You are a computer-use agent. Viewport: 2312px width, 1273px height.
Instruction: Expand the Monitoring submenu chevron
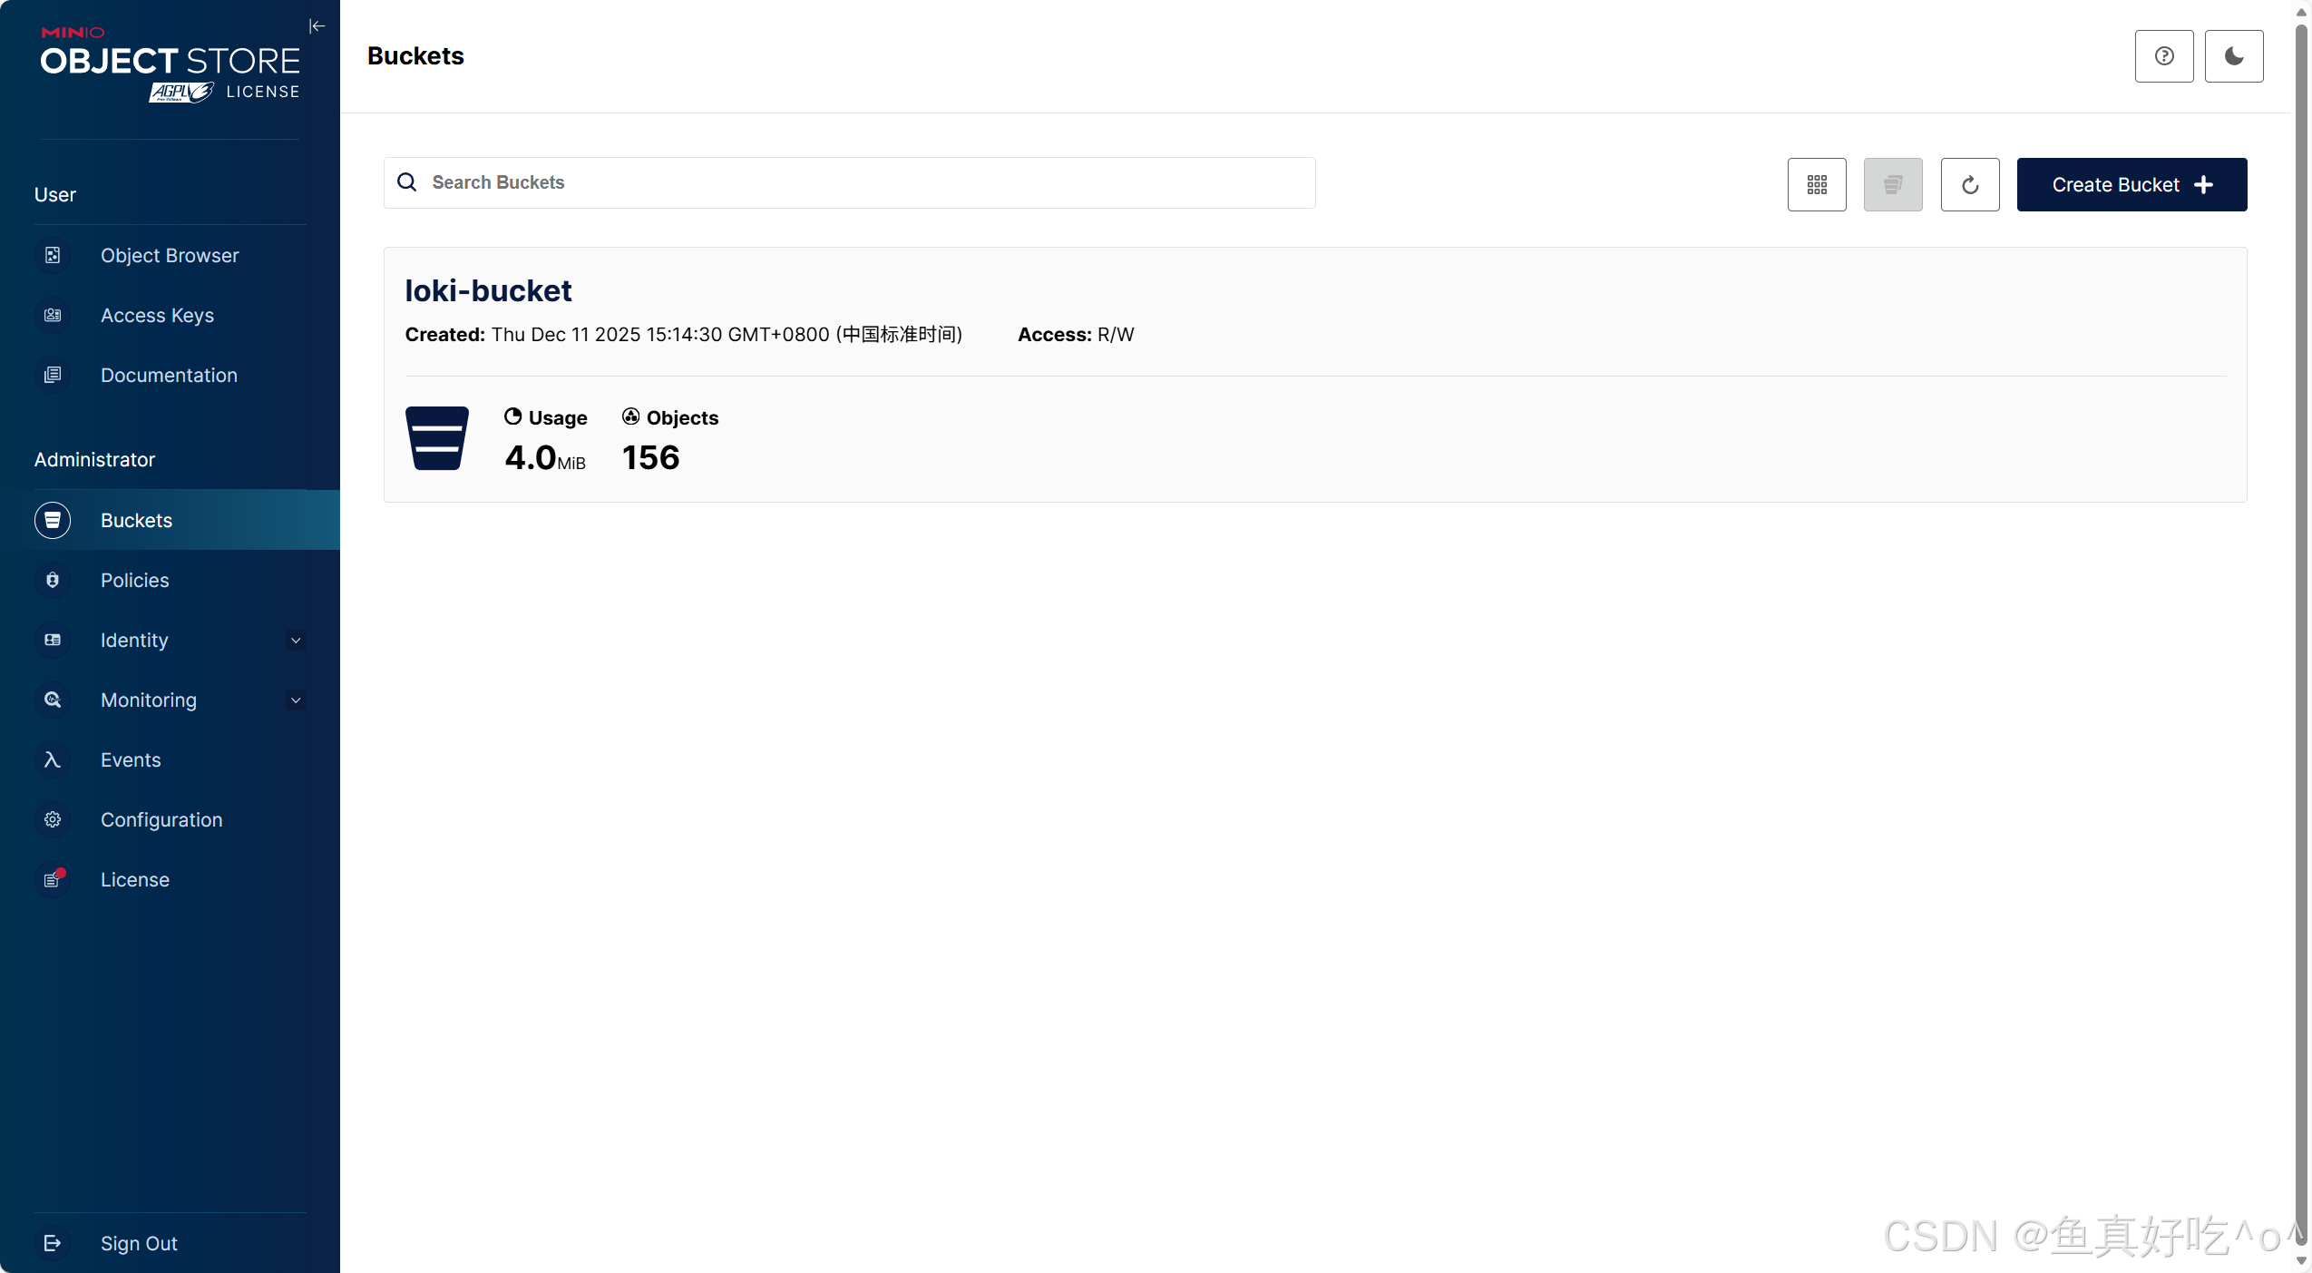point(296,700)
